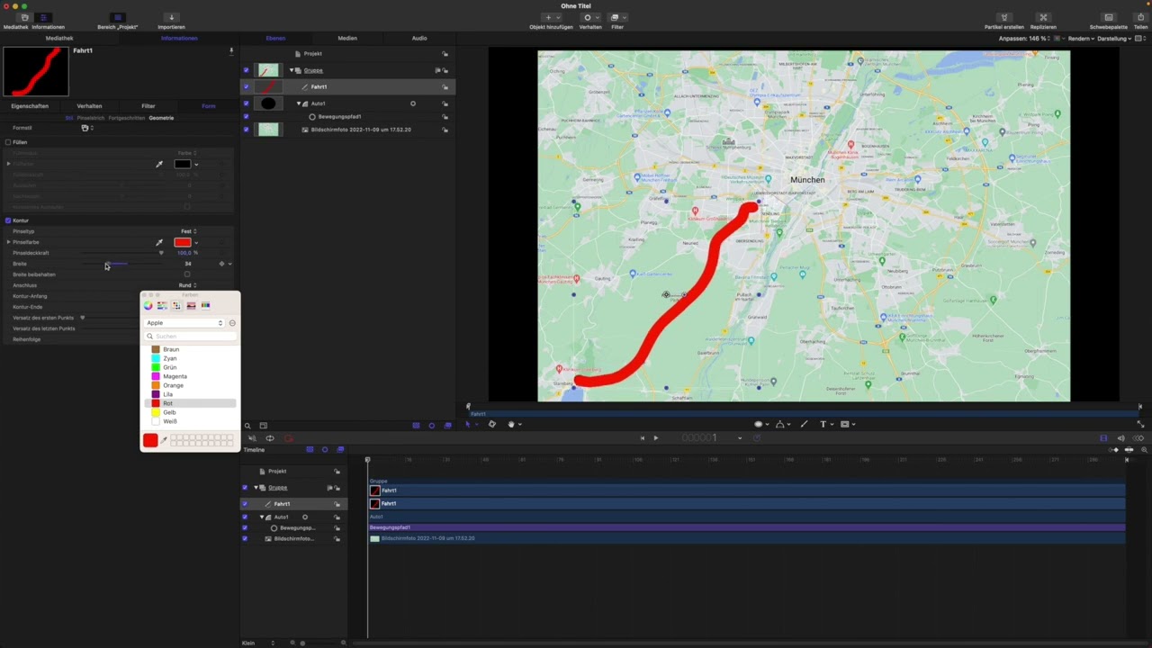Click the Importieren toolbar button
Image resolution: width=1152 pixels, height=648 pixels.
point(171,17)
